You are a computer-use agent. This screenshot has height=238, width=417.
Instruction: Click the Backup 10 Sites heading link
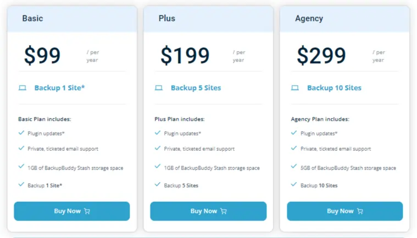tap(334, 88)
